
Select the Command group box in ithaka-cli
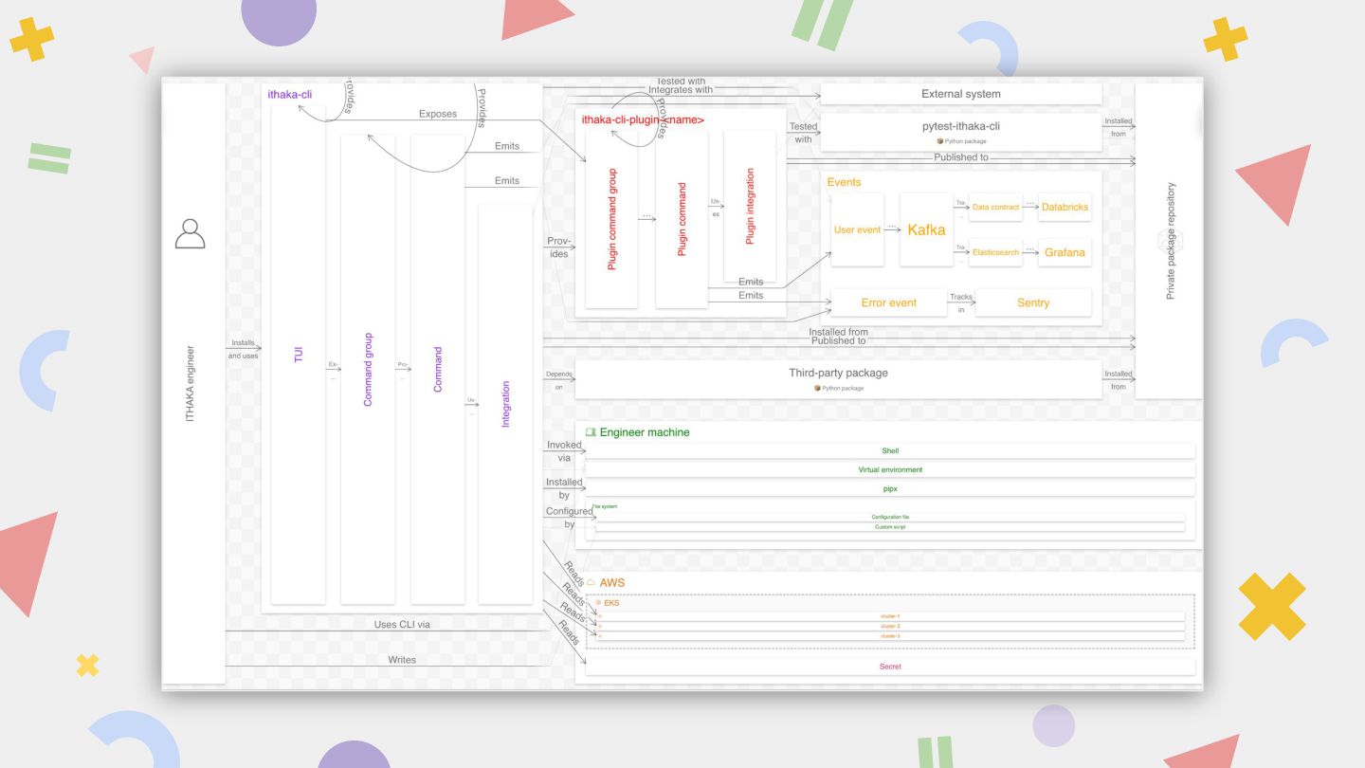pos(368,369)
